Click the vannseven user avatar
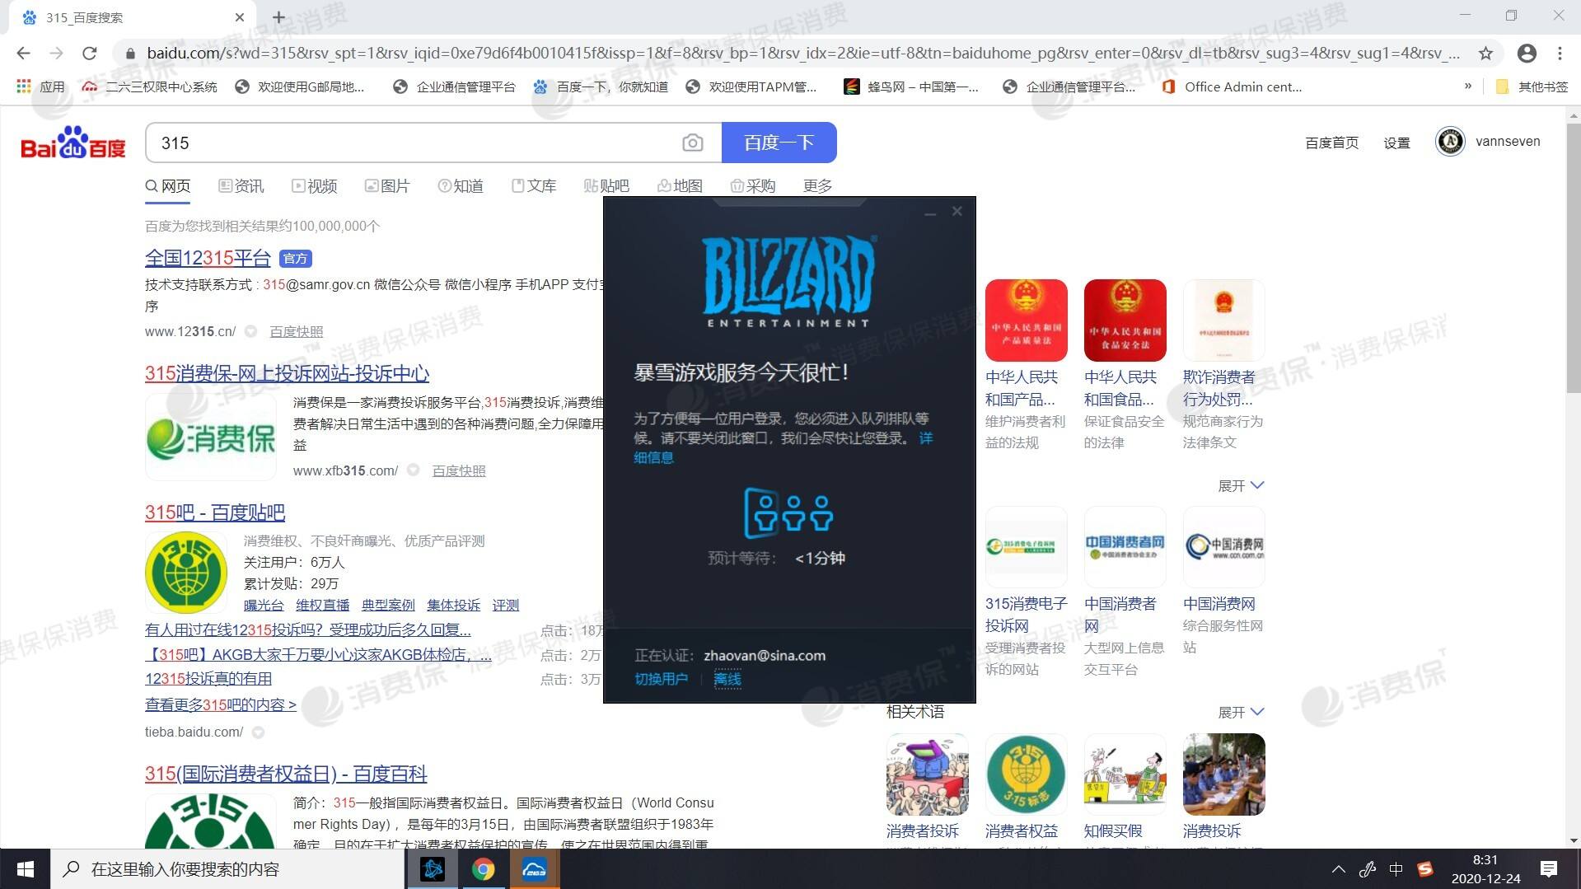Image resolution: width=1581 pixels, height=889 pixels. tap(1450, 142)
